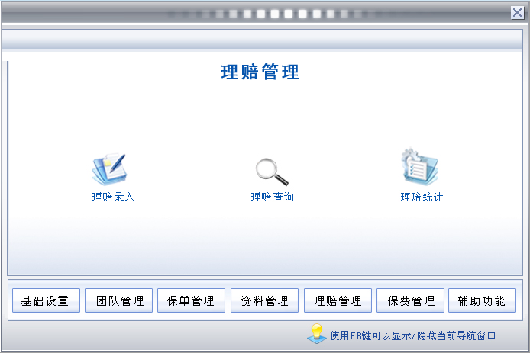Click the light bulb tip icon

click(x=317, y=334)
